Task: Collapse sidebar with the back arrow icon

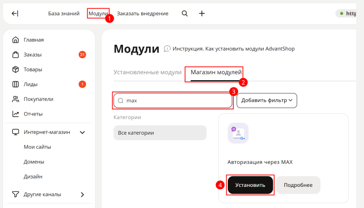Action: tap(15, 13)
